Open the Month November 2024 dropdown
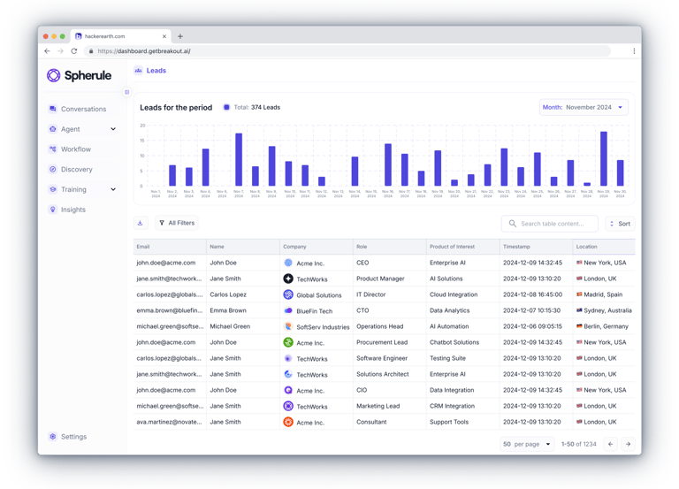Image resolution: width=679 pixels, height=489 pixels. tap(584, 107)
